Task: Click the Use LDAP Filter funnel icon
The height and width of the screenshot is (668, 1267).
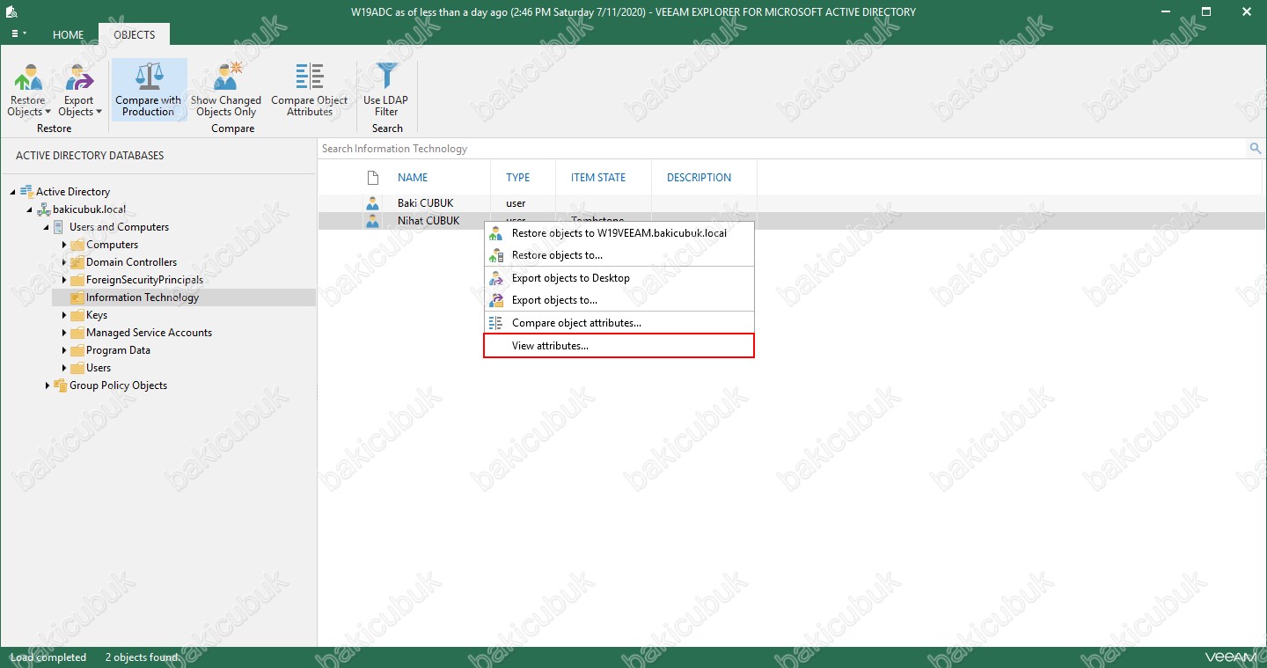Action: click(x=386, y=77)
